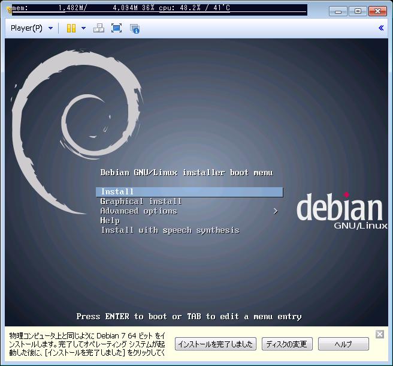Click the mem usage readout in title bar
393x366 pixels.
click(83, 8)
